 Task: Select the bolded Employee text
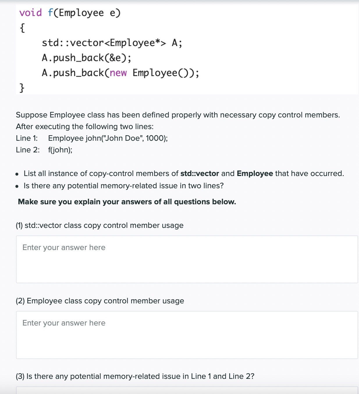(x=255, y=173)
